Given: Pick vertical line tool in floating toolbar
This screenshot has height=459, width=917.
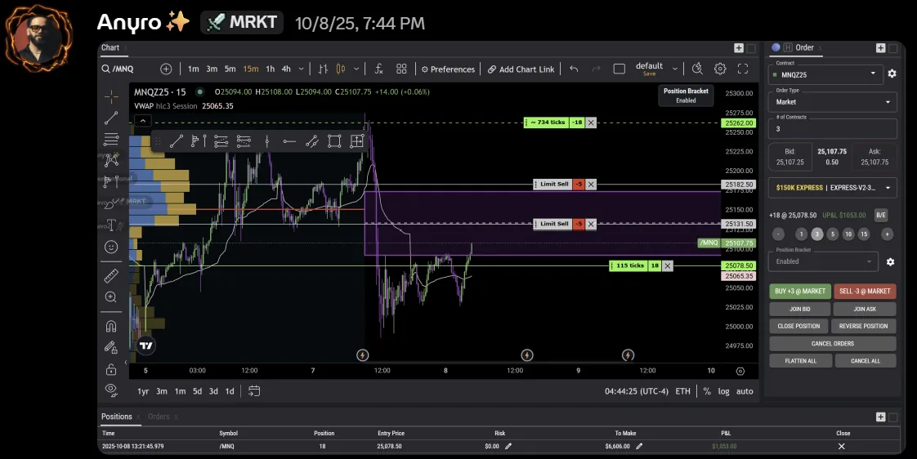Looking at the screenshot, I should pos(266,141).
